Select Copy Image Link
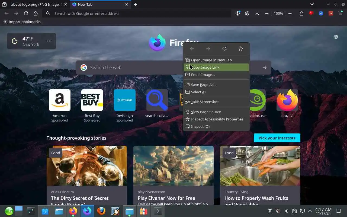 [216, 67]
